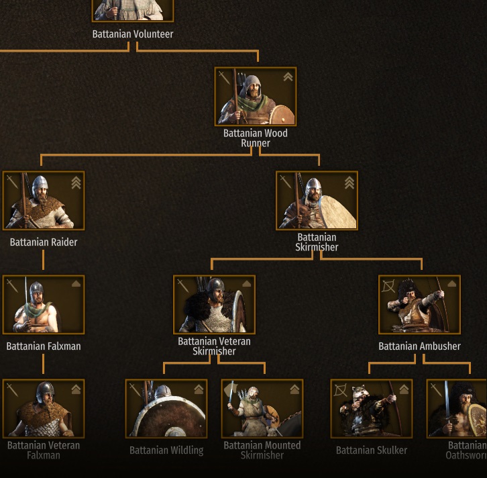Click the triple chevron tier icon on Battanian Skirmisher
Screen dimensions: 487x478
click(x=349, y=183)
